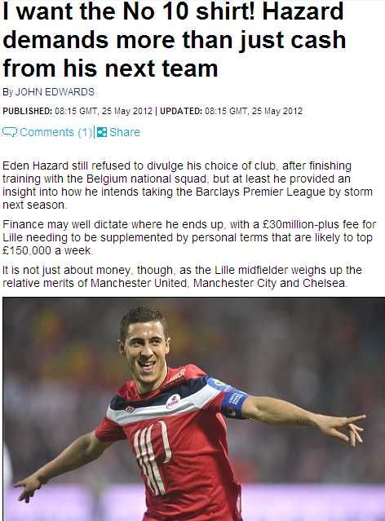Click the paragraph starting 'It is not just'
The image size is (385, 521).
pos(182,276)
